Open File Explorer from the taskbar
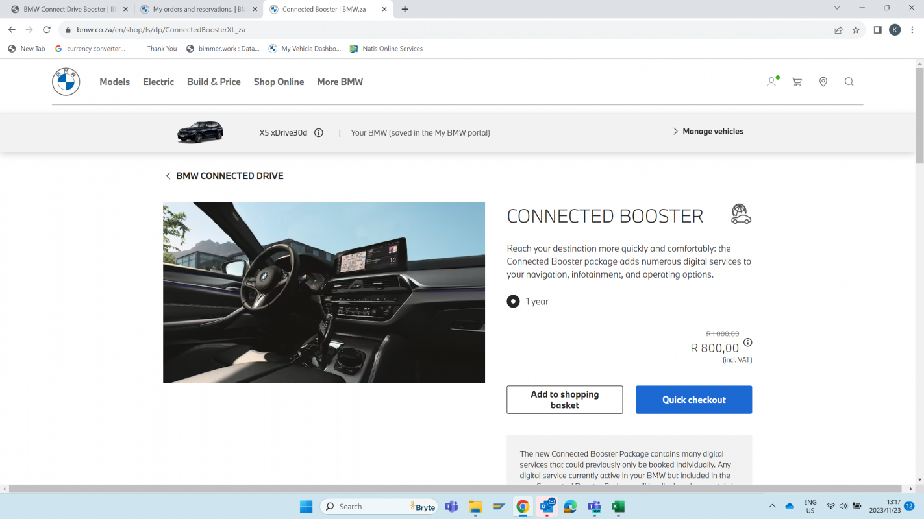 (x=475, y=507)
